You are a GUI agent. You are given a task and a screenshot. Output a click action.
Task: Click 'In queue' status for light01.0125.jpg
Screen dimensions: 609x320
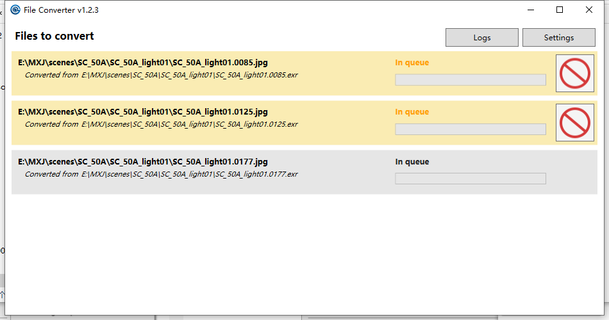pos(412,112)
